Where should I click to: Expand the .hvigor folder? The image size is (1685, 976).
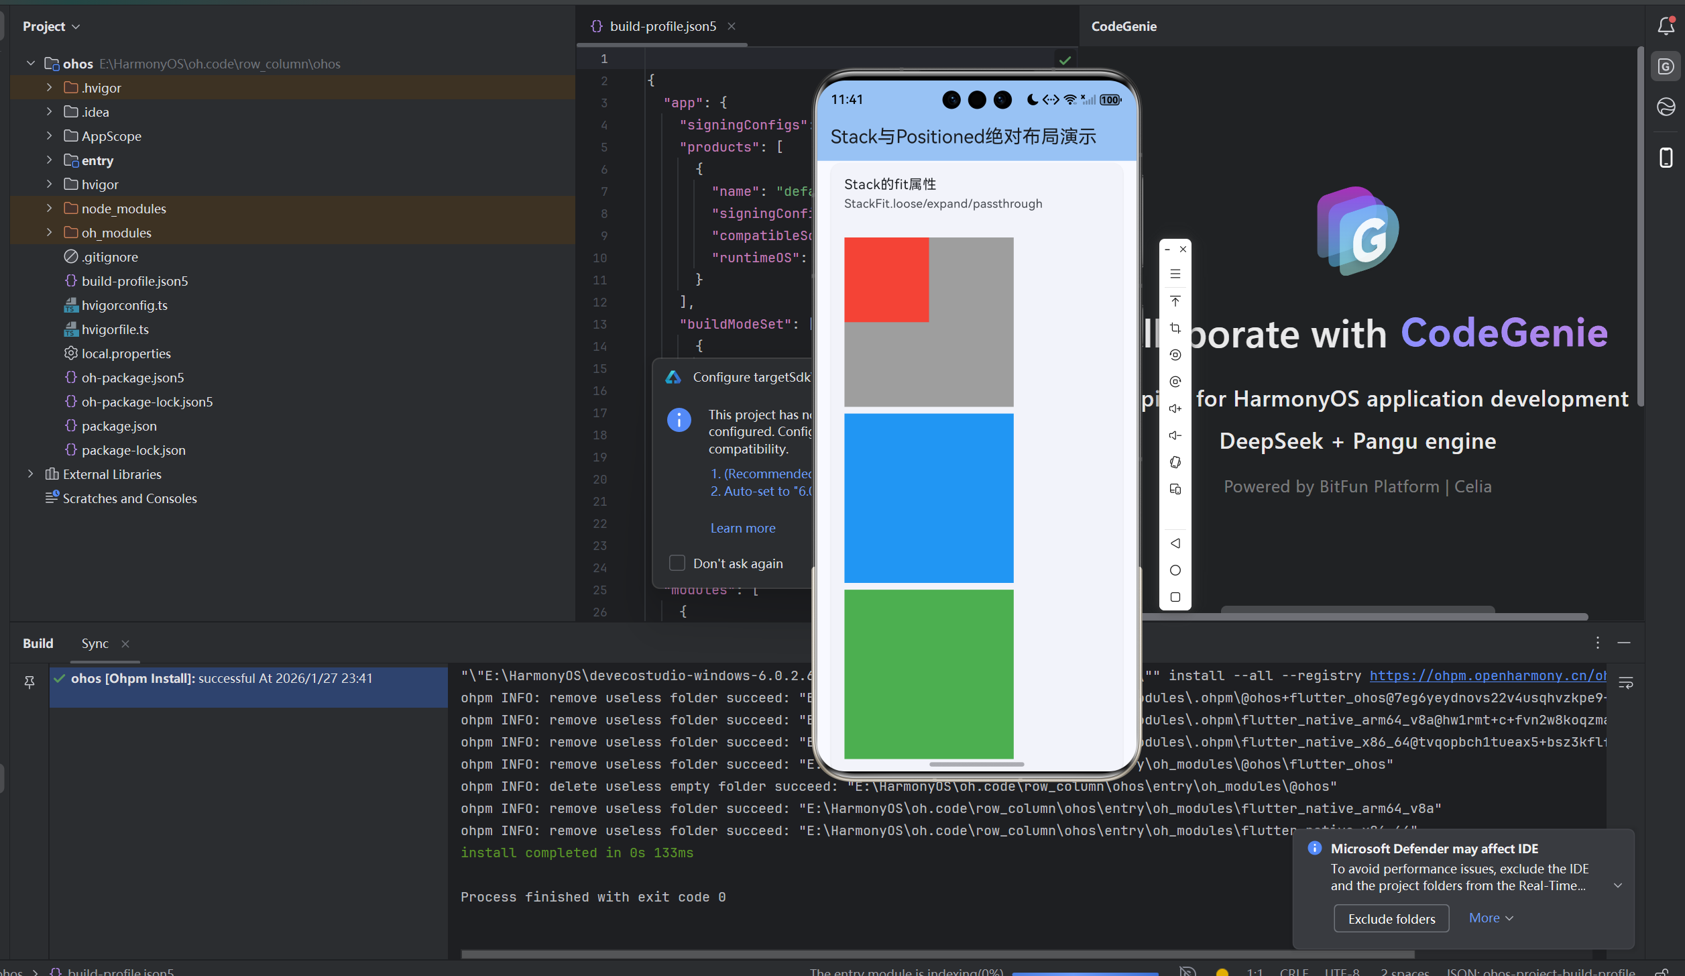pos(49,87)
